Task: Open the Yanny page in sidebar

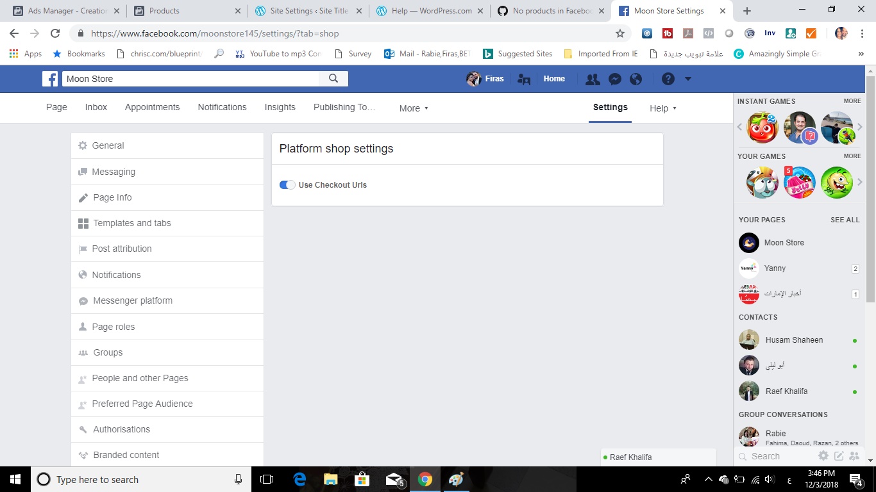Action: pyautogui.click(x=799, y=268)
